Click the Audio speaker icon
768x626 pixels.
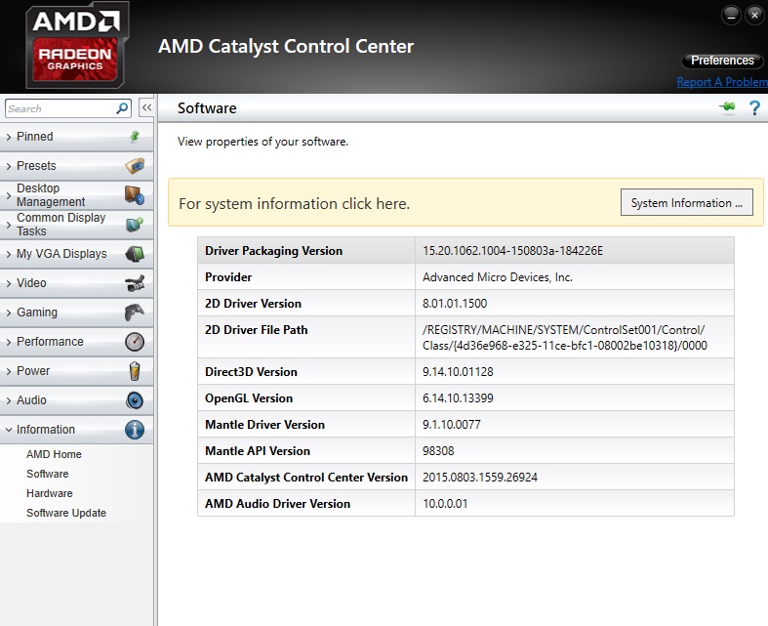point(135,400)
